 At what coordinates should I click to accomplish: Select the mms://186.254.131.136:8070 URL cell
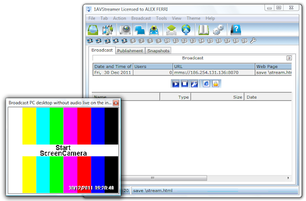tap(214, 72)
